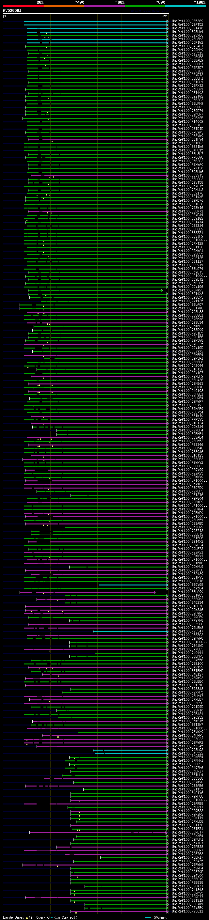Select the UniRef100_A7QYA3 label

pyautogui.click(x=187, y=132)
